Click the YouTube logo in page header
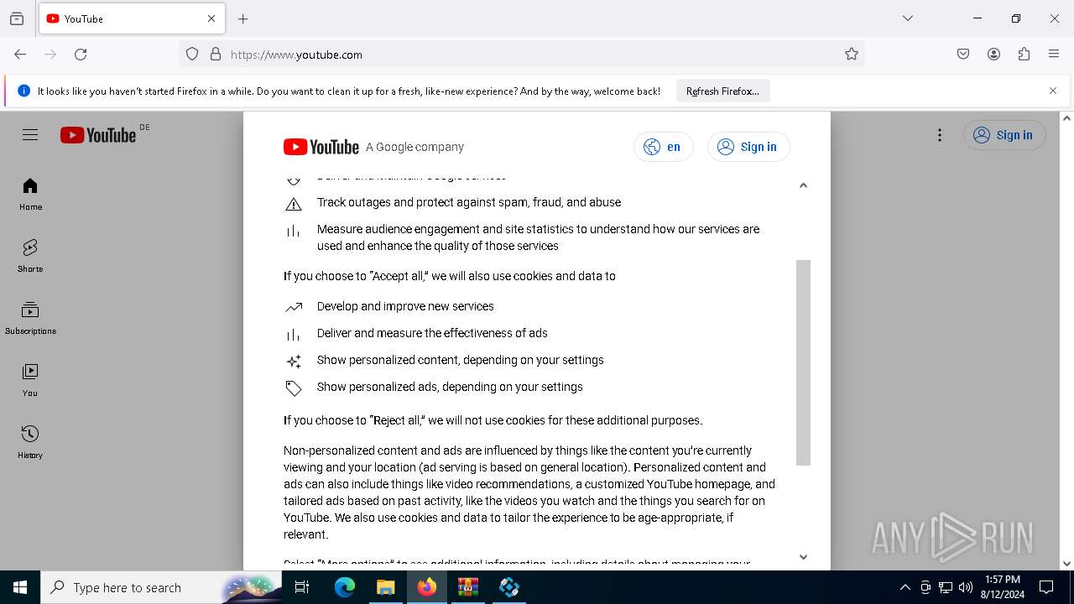 pos(98,135)
